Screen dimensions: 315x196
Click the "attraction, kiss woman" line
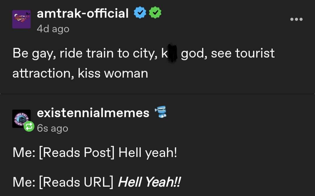coord(80,73)
